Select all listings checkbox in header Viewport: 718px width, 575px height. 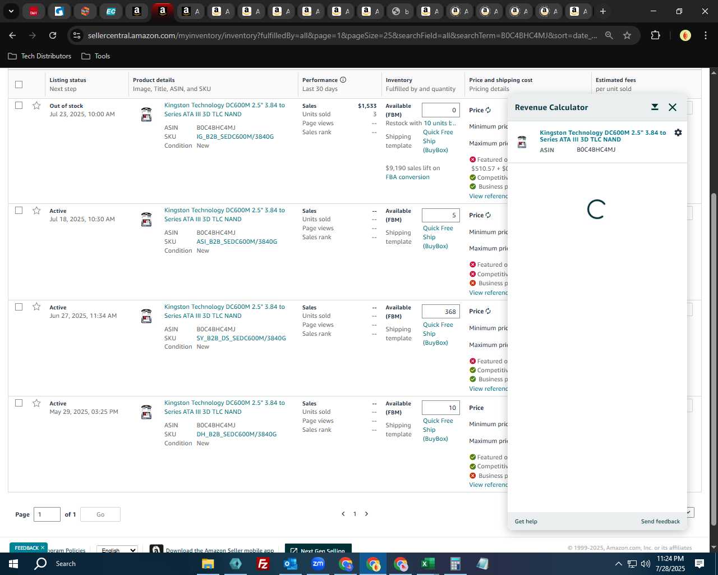click(19, 84)
